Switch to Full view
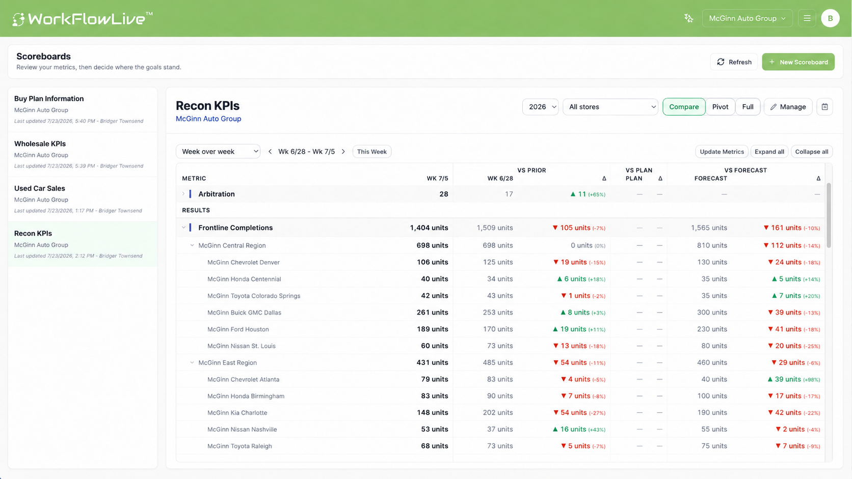Screen dimensions: 852x479 [748, 107]
